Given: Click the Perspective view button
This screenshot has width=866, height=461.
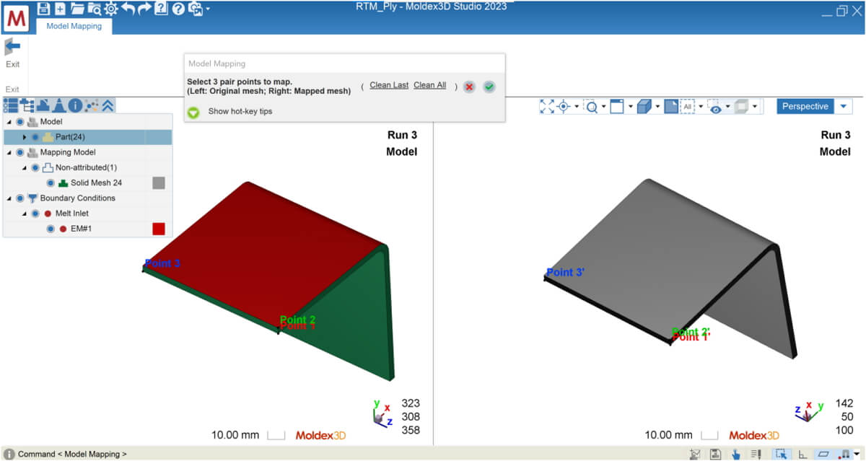Looking at the screenshot, I should [x=805, y=107].
